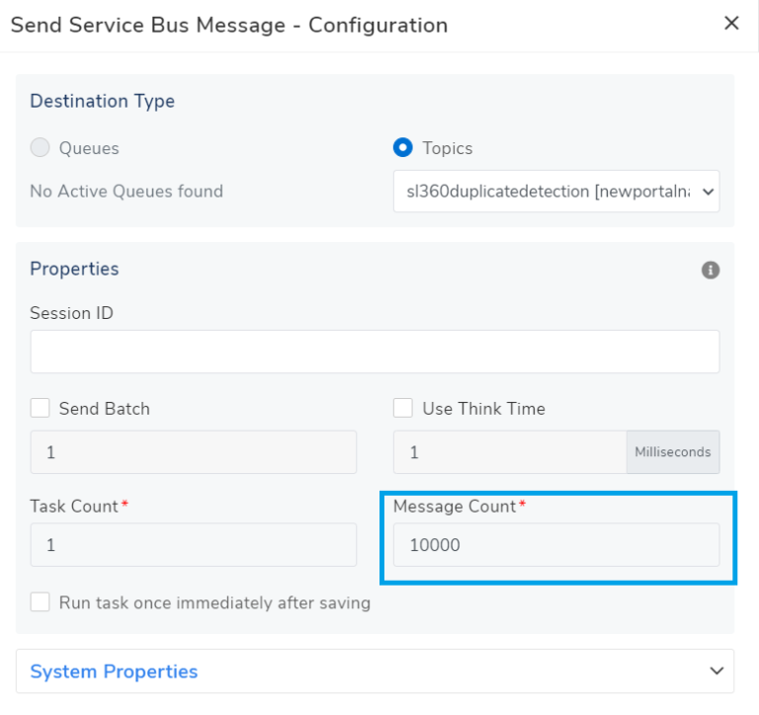
Task: Enable the Send Batch checkbox
Action: (41, 408)
